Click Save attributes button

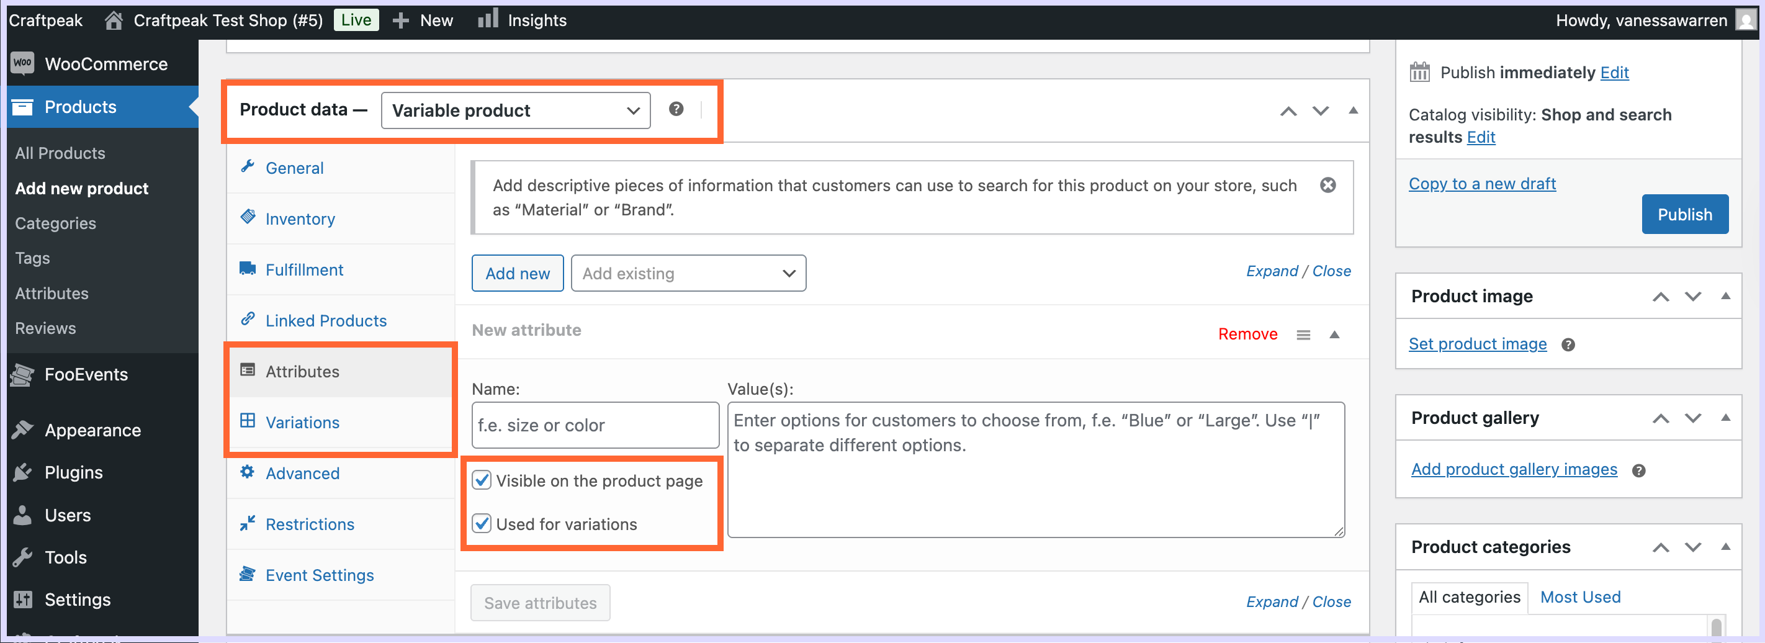pyautogui.click(x=540, y=603)
